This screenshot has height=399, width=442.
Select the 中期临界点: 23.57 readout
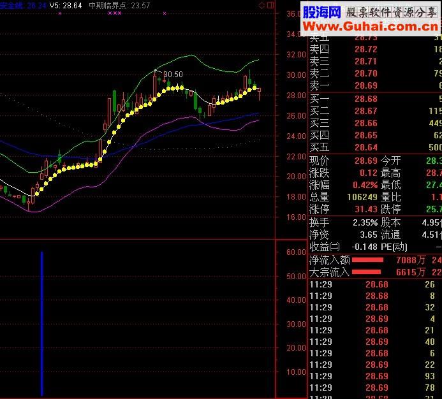point(119,6)
